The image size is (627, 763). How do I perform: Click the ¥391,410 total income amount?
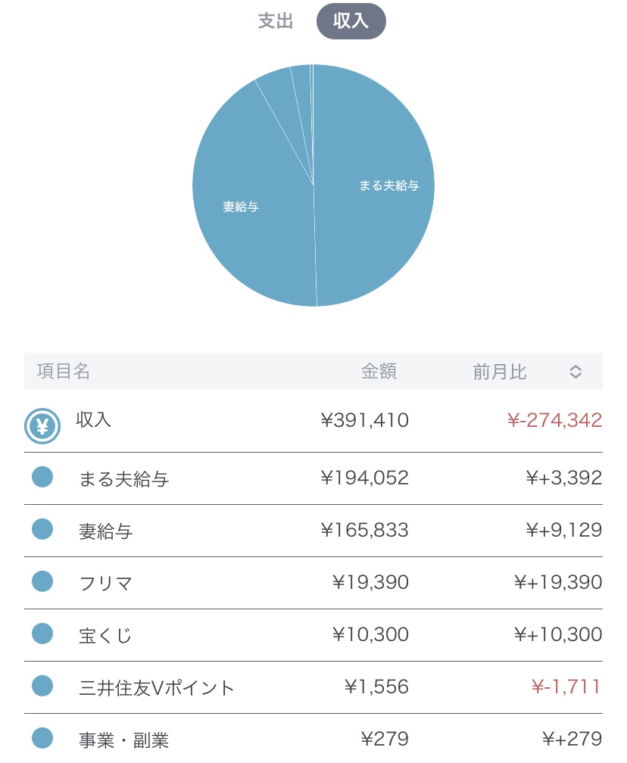tap(365, 420)
